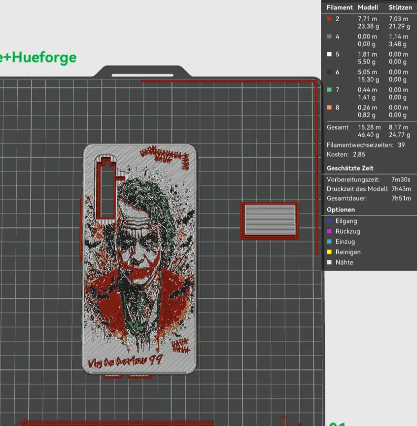Toggle the Reinigen wipe display option

coord(330,252)
